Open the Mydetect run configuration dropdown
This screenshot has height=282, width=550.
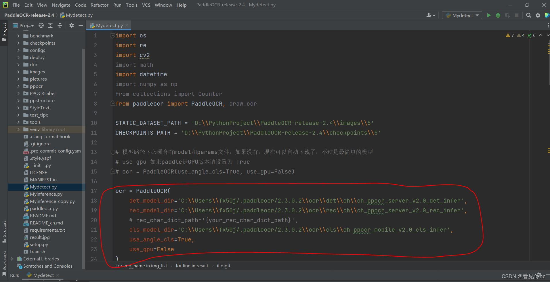(462, 15)
